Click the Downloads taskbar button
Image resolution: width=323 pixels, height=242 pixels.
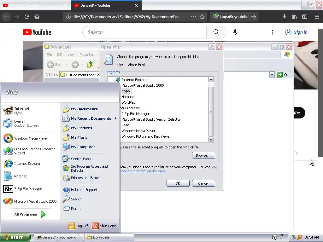(109, 237)
